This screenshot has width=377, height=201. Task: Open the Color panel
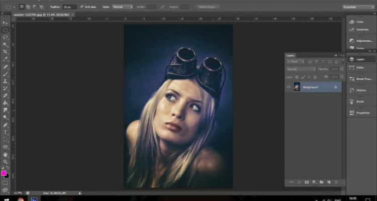coord(360,22)
